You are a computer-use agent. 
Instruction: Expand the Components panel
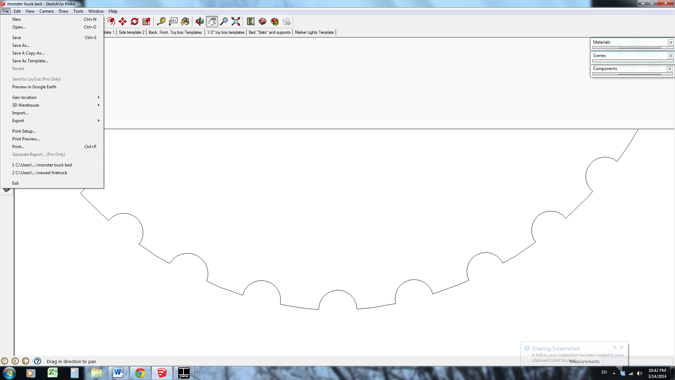605,69
